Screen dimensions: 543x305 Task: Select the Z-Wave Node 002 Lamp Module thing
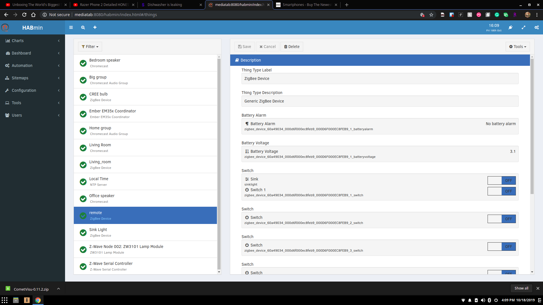pos(145,249)
